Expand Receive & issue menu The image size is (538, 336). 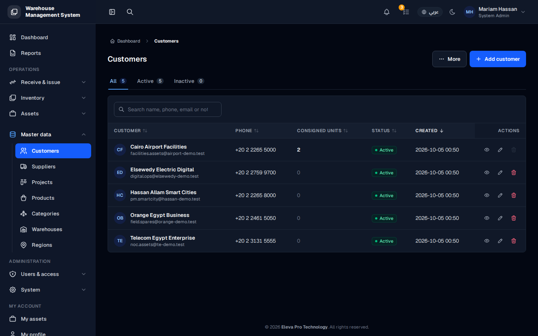(x=48, y=82)
